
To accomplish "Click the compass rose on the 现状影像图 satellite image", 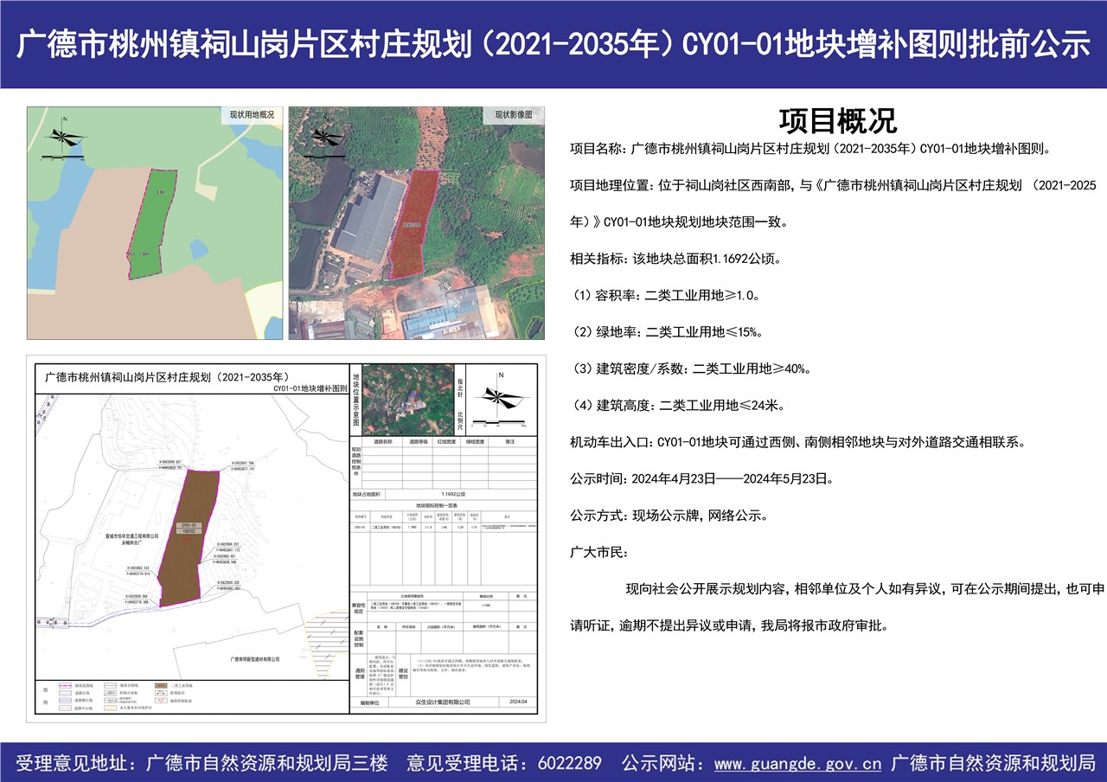I will click(324, 136).
